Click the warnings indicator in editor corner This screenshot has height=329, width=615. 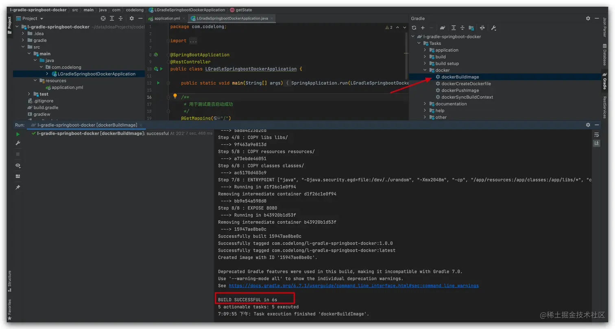click(x=389, y=27)
